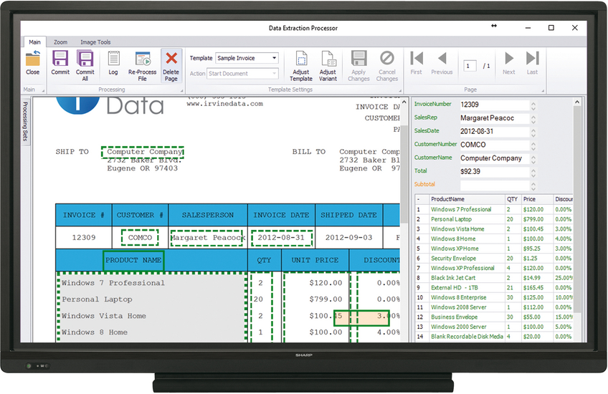Select Blank Recordable Disk Media row

493,337
